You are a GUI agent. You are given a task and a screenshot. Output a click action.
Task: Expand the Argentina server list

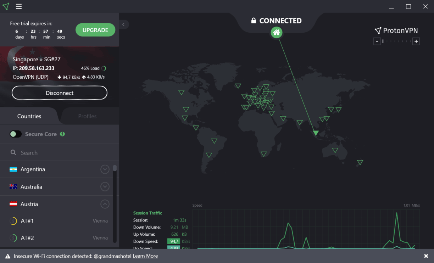[x=105, y=169]
